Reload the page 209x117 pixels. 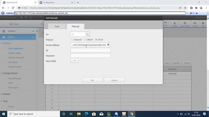click(13, 8)
